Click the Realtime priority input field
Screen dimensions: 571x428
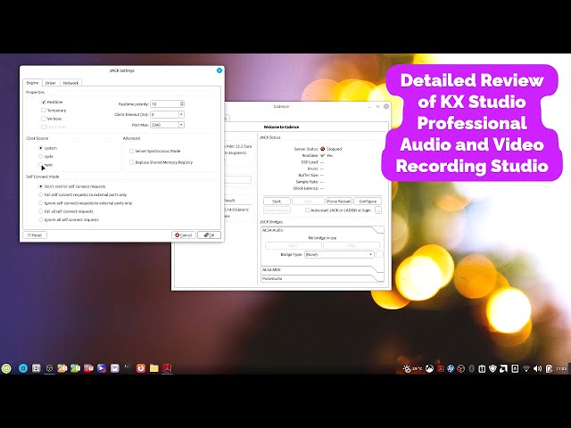(165, 104)
